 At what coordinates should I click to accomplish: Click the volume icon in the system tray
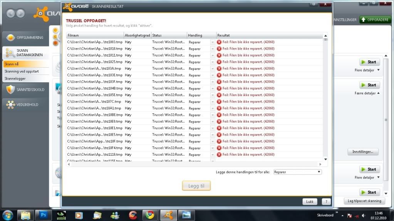(363, 215)
